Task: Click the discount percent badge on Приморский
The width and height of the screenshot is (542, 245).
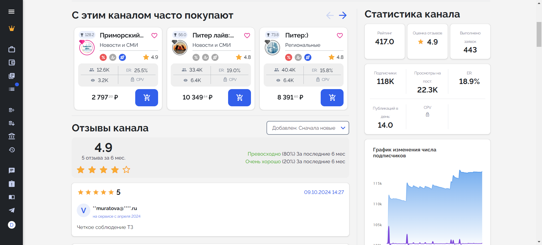Action: 103,58
